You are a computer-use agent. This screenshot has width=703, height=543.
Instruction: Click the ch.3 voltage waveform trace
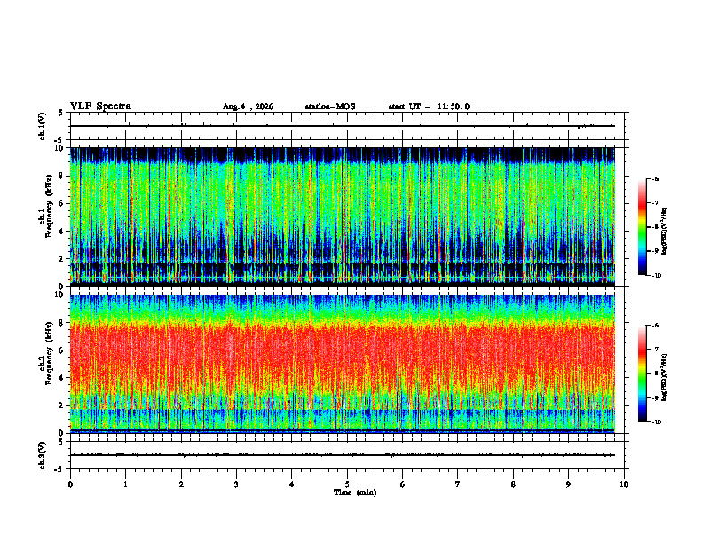[x=343, y=455]
